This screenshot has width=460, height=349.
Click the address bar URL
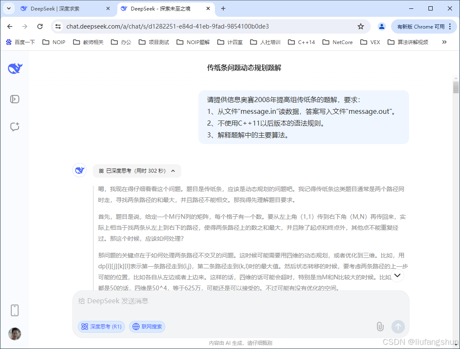(x=167, y=26)
